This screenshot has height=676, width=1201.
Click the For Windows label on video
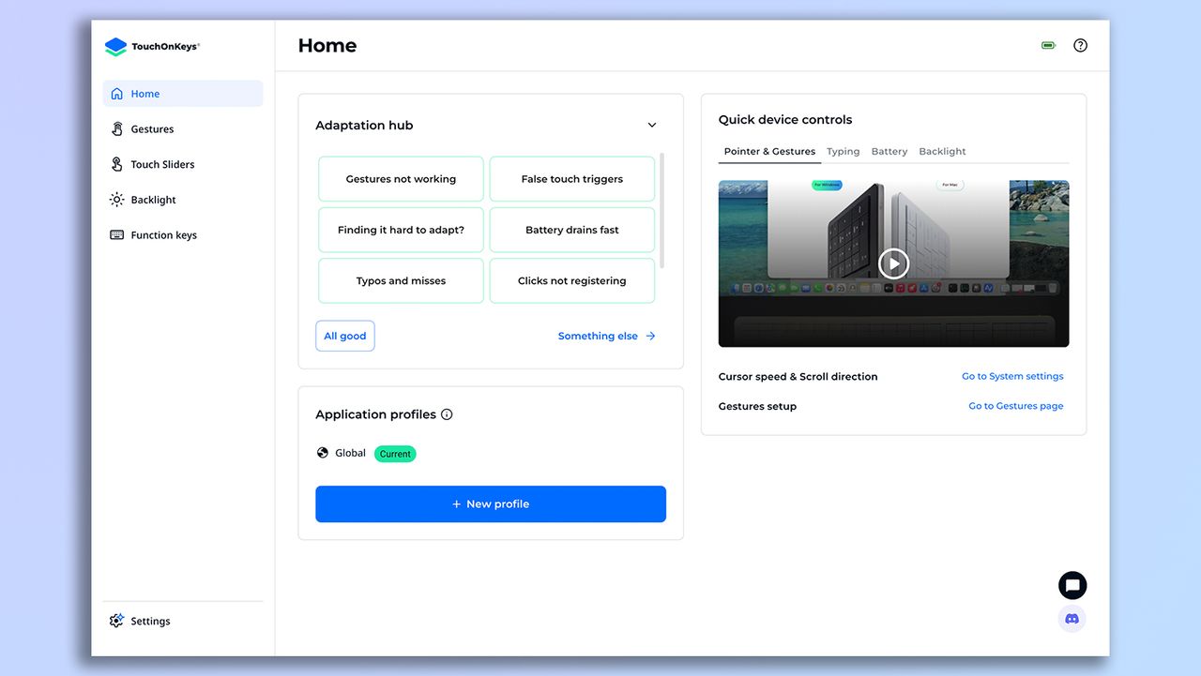[829, 186]
